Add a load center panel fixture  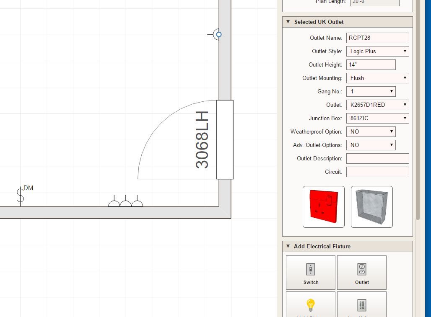(x=362, y=304)
